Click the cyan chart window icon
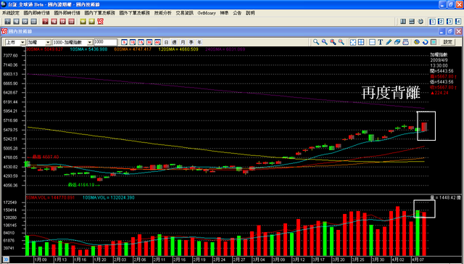The width and height of the screenshot is (464, 264). coord(434,42)
